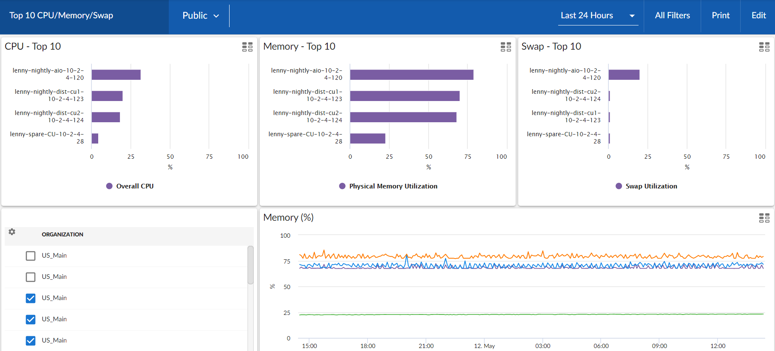Click the lenny-nightly-aio CPU bar
The height and width of the screenshot is (351, 775).
tap(116, 75)
